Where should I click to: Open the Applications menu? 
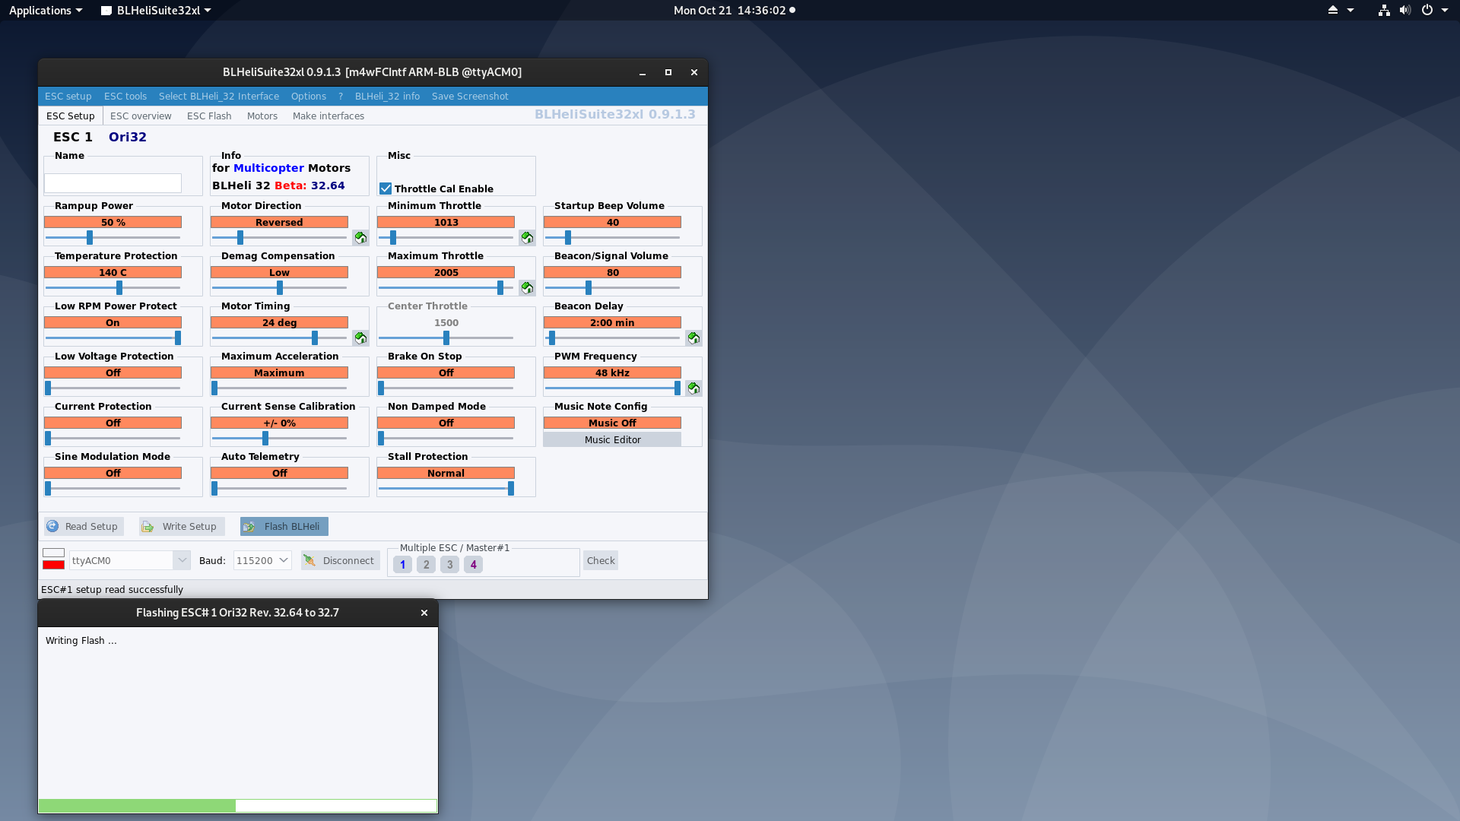[x=46, y=10]
